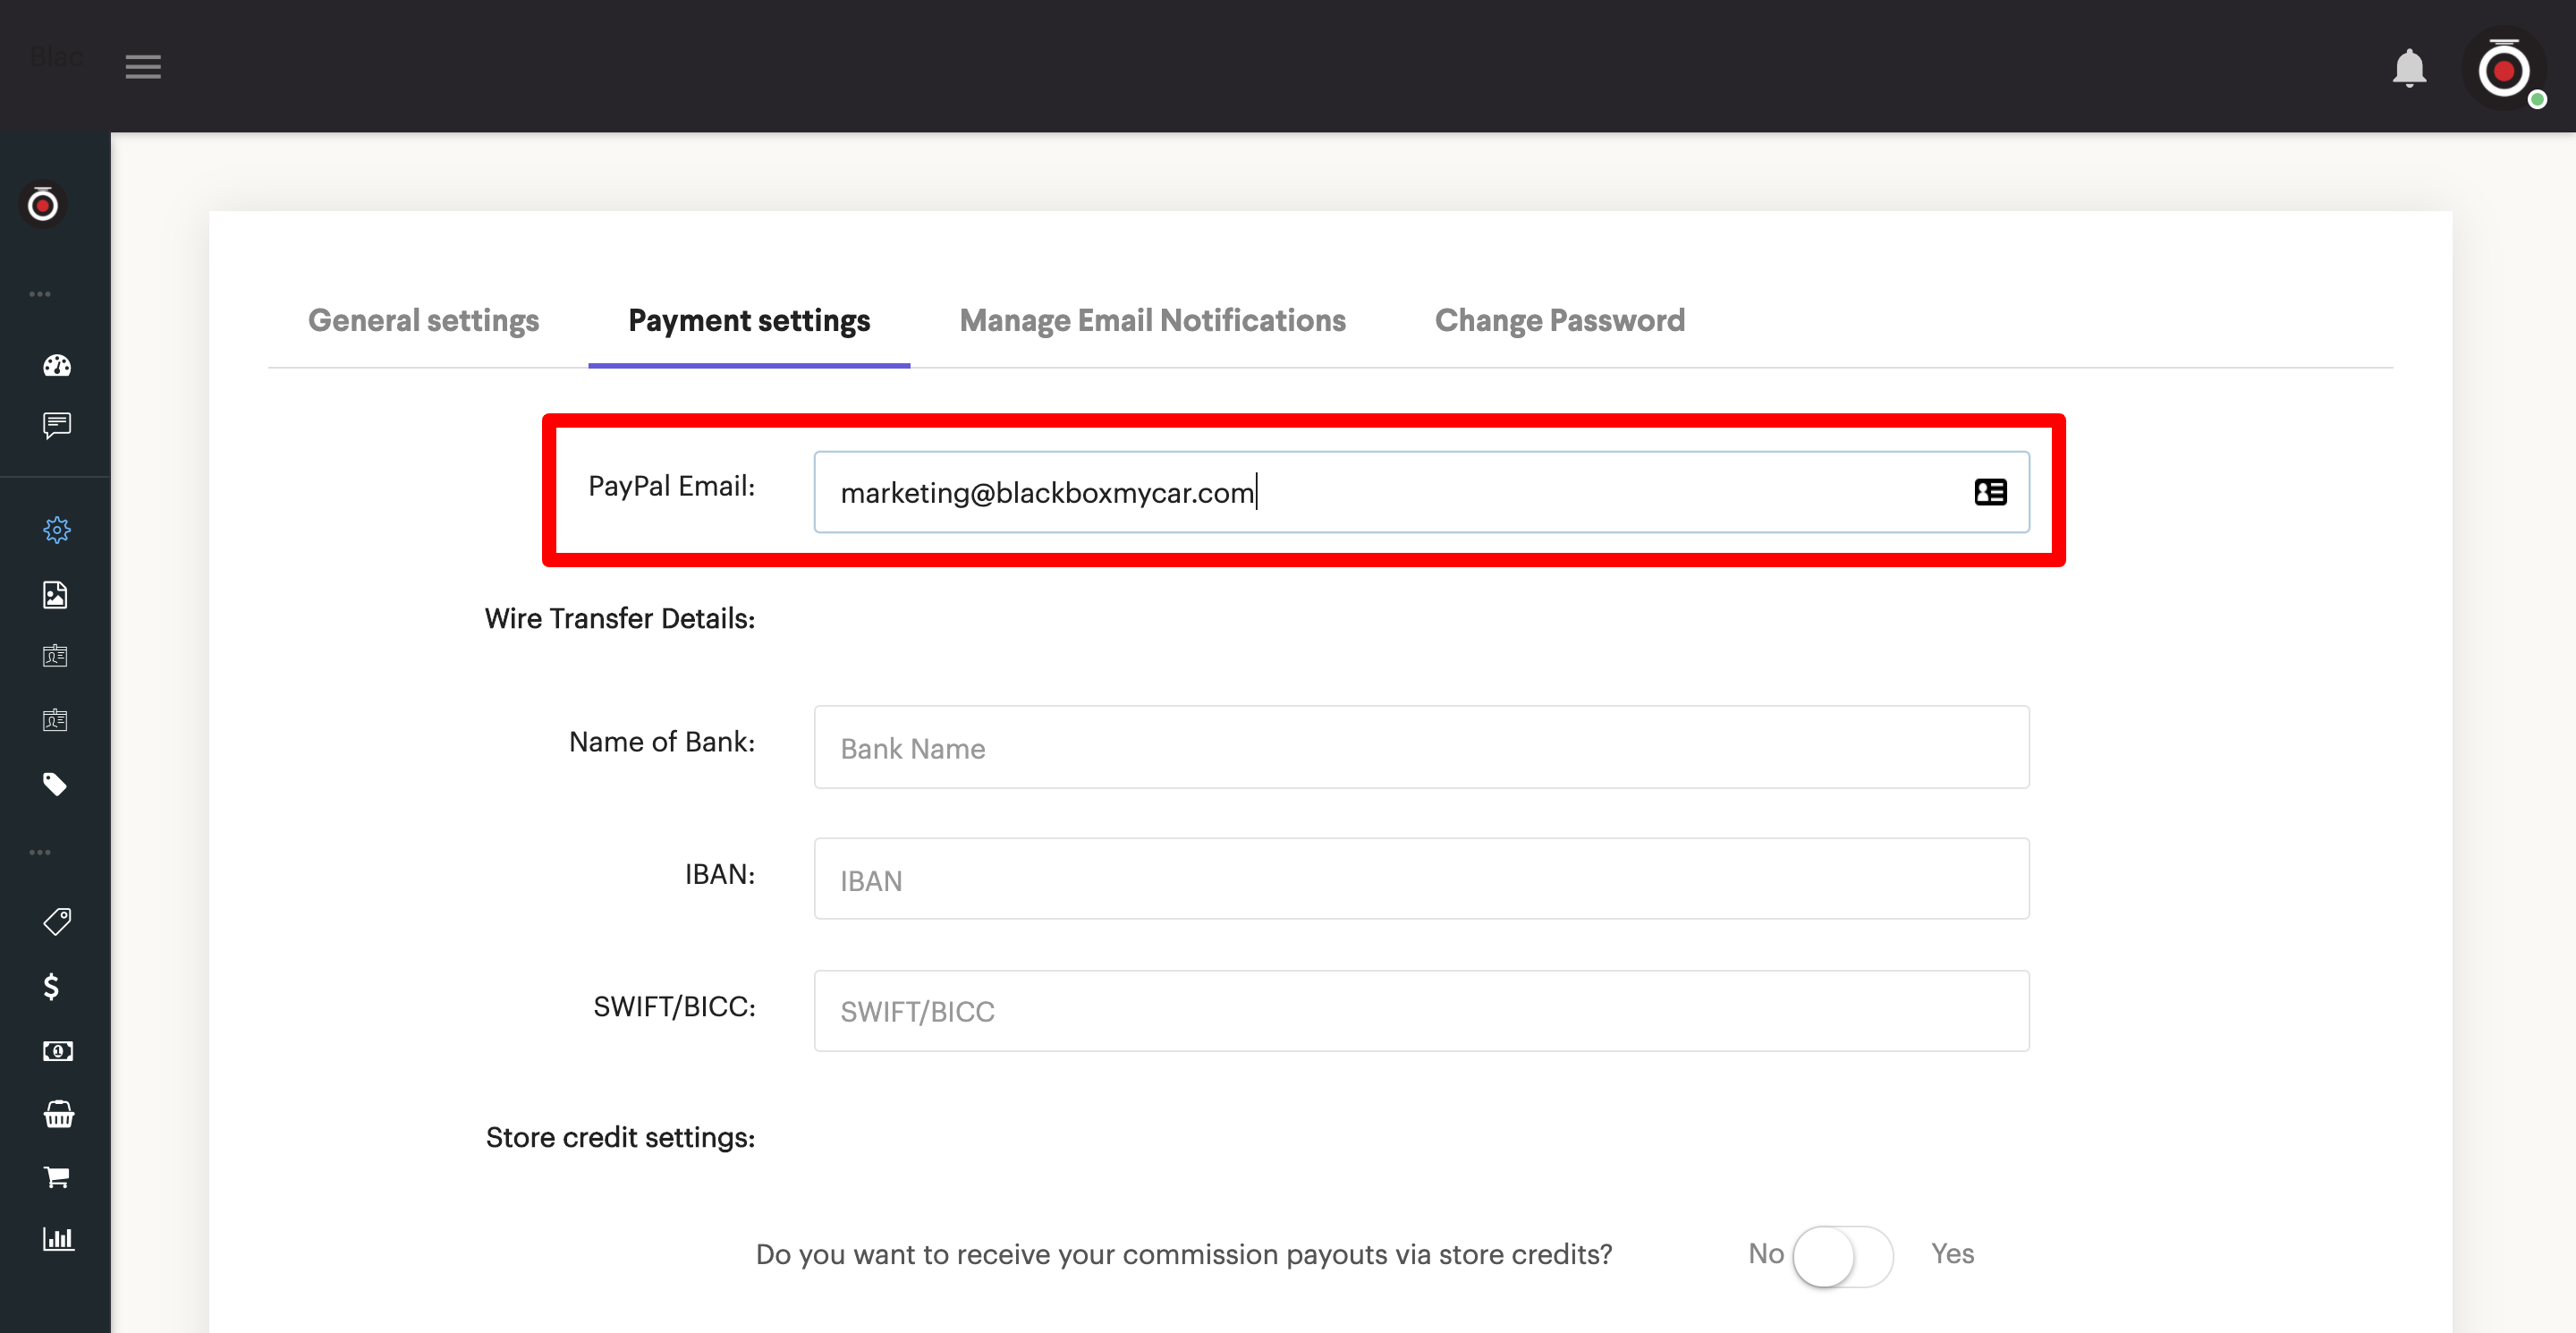Image resolution: width=2576 pixels, height=1333 pixels.
Task: Open the shopping cart icon
Action: [57, 1177]
